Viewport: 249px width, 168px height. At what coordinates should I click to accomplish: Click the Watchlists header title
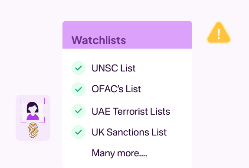click(98, 40)
